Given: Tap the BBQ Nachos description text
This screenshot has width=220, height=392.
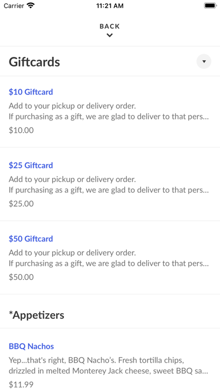Looking at the screenshot, I should [x=109, y=366].
